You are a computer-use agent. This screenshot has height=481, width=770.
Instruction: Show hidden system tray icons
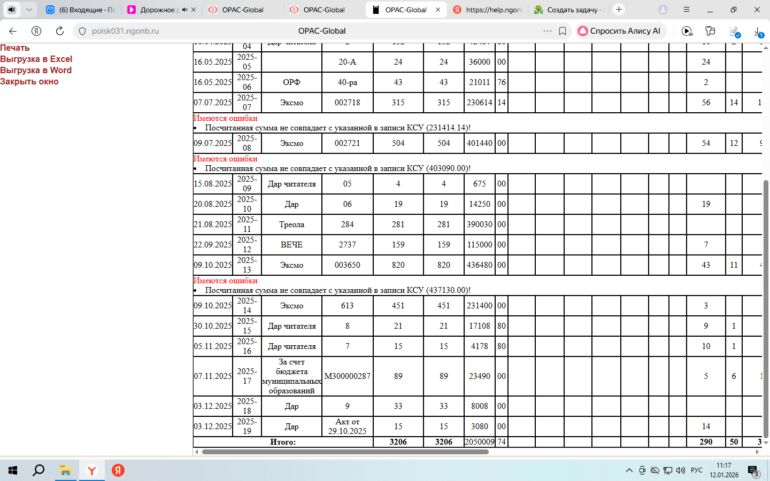629,470
